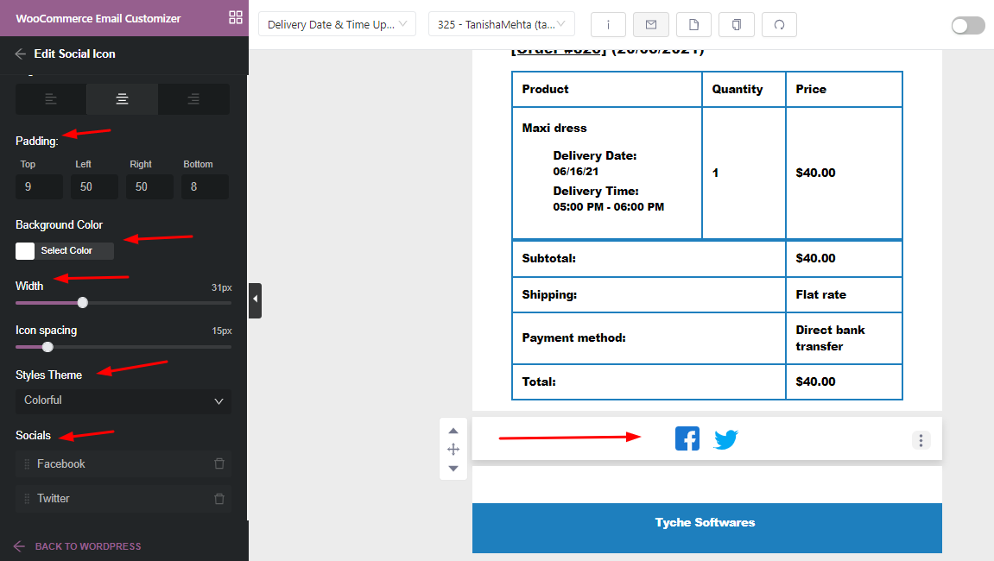Click the Total: row label
994x561 pixels.
point(539,381)
